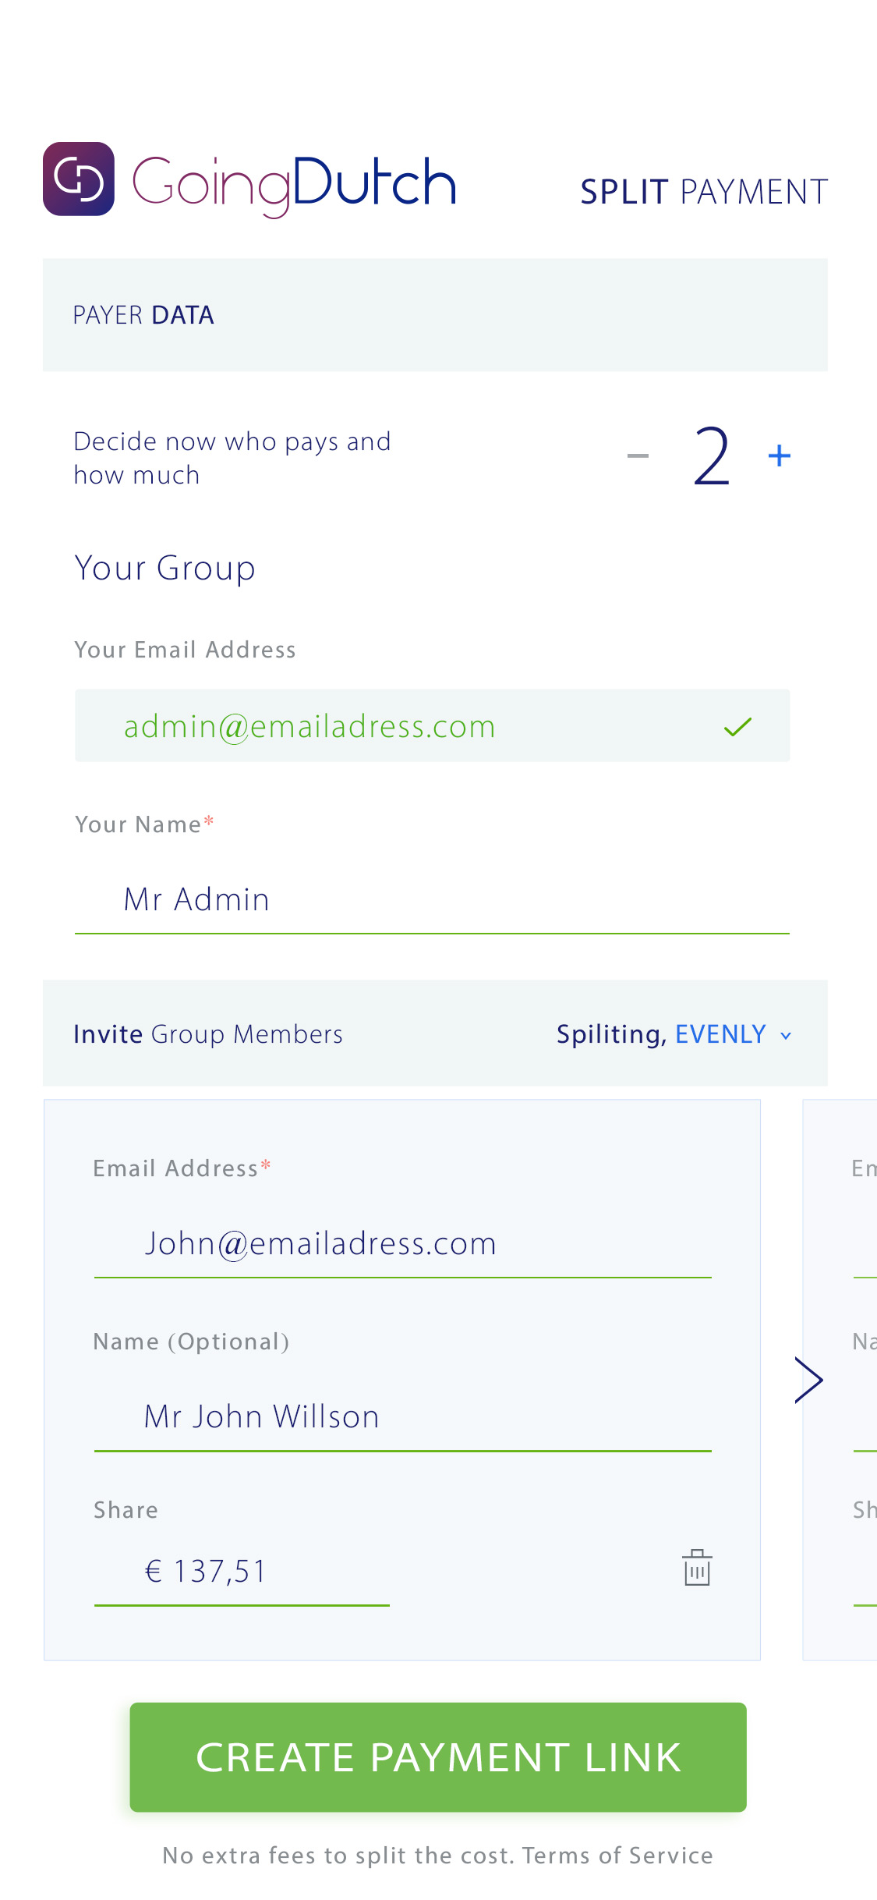877x1900 pixels.
Task: Click the chevron beside EVENLY
Action: pyautogui.click(x=786, y=1036)
